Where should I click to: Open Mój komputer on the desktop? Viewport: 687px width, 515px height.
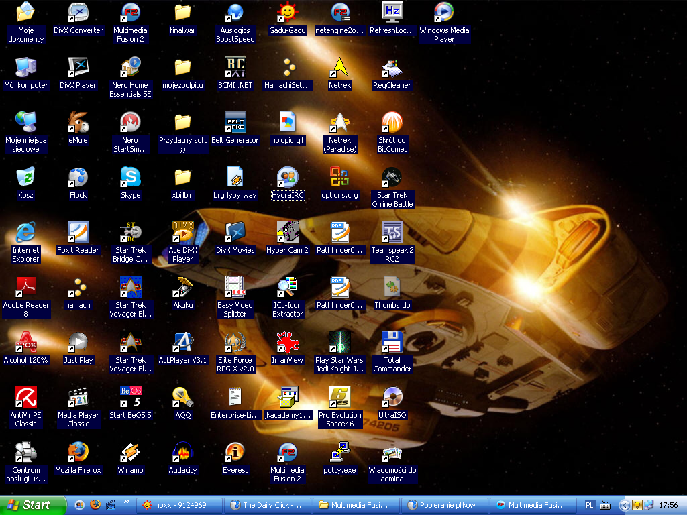[x=25, y=68]
